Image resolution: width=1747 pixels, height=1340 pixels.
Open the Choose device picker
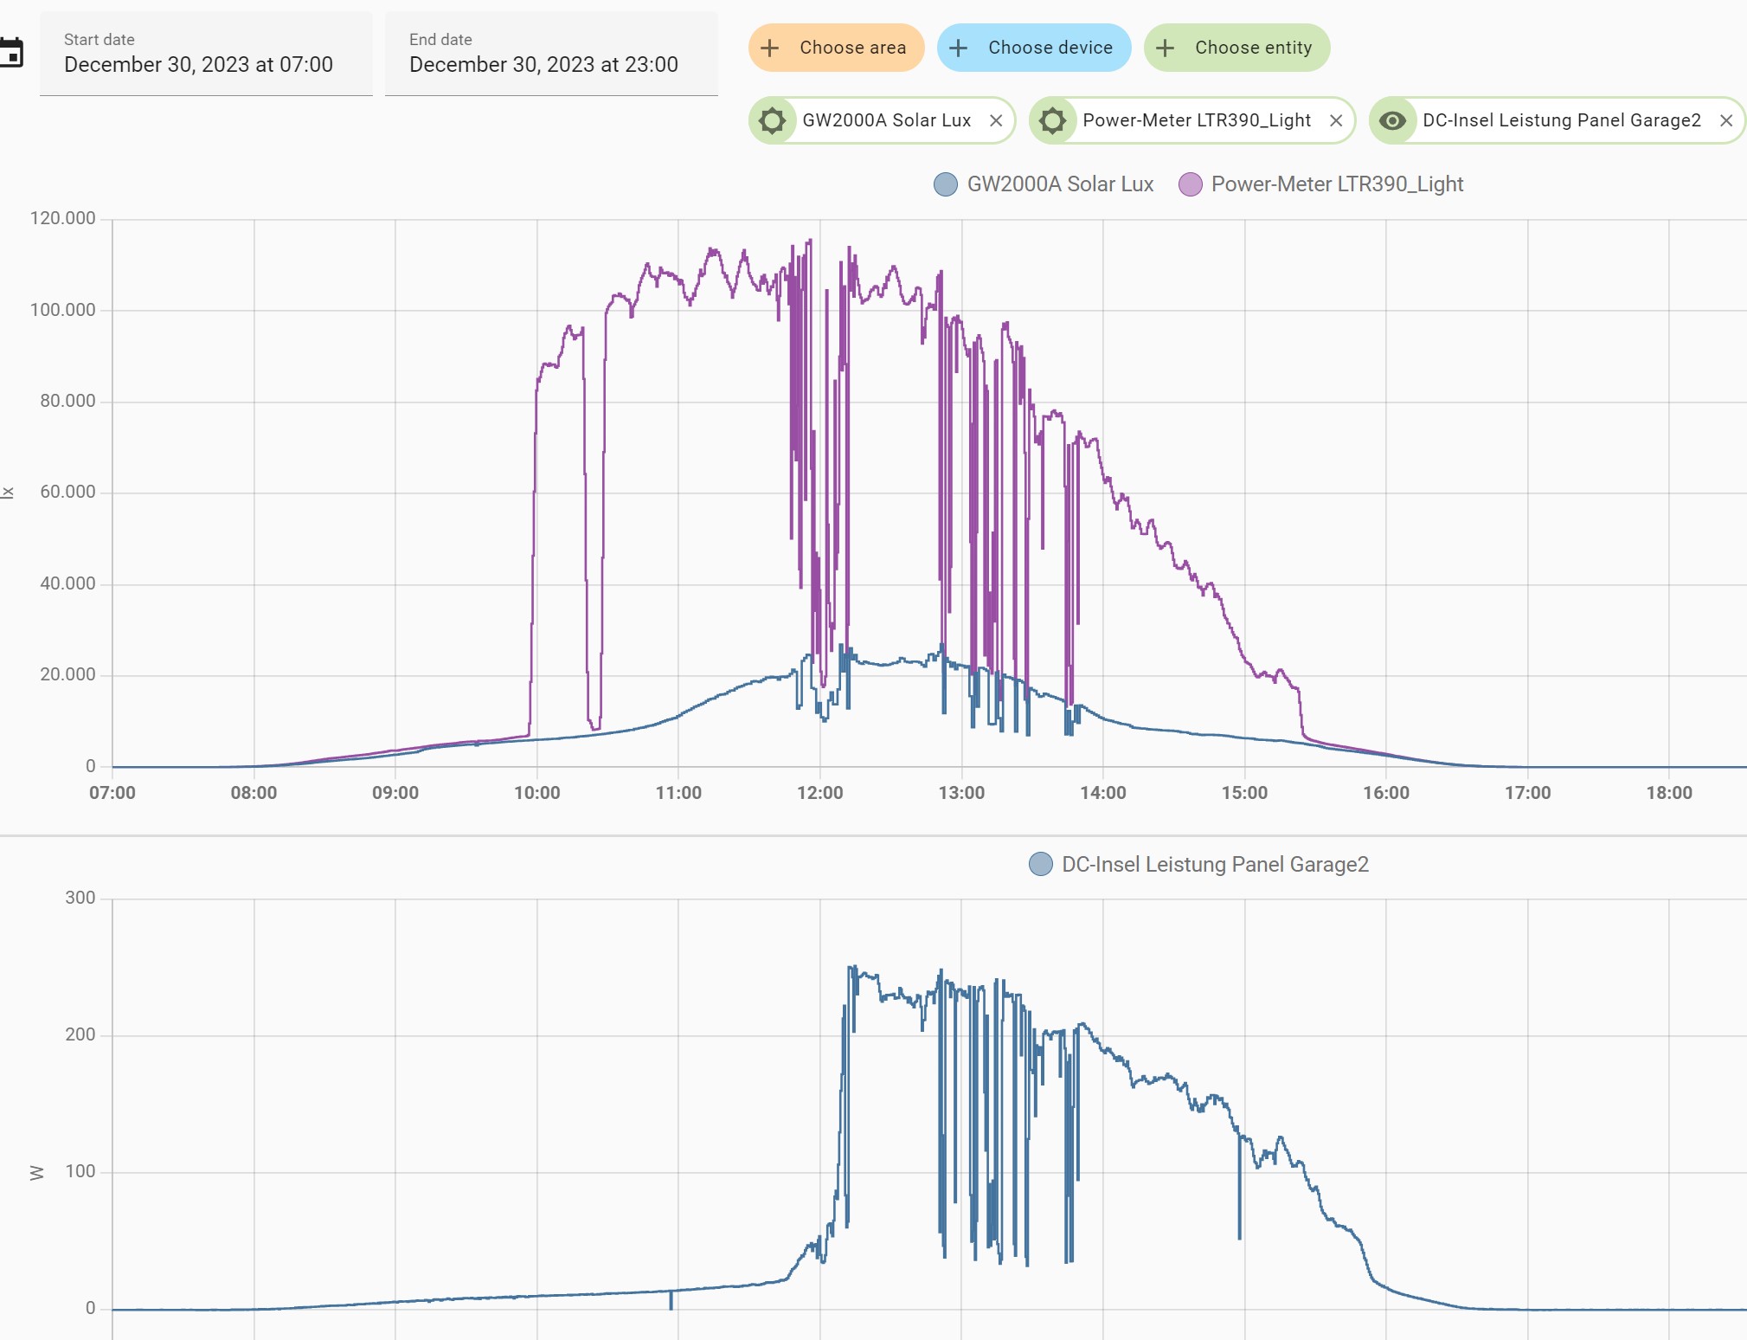(x=1050, y=48)
